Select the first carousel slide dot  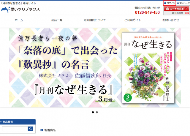coord(93,112)
